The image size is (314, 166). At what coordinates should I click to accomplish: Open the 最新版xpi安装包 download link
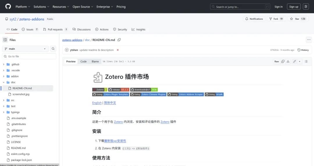click(115, 141)
